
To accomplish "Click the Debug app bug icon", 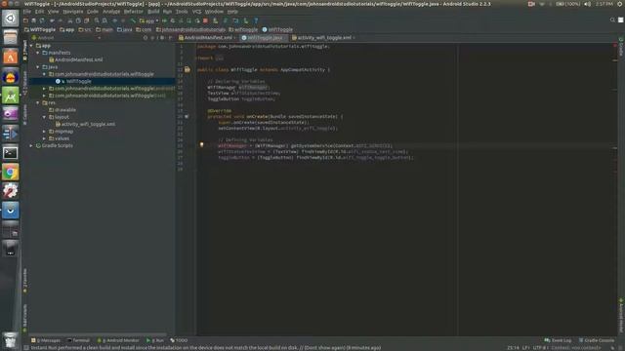I will [173, 20].
